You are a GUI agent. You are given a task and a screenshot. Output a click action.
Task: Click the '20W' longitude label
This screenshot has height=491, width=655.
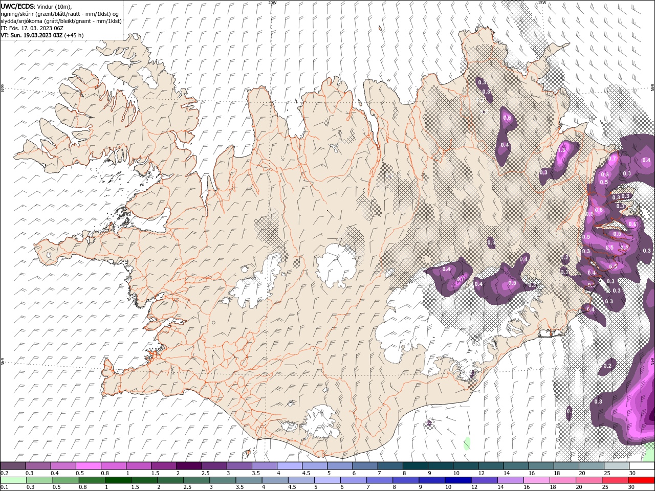point(272,3)
